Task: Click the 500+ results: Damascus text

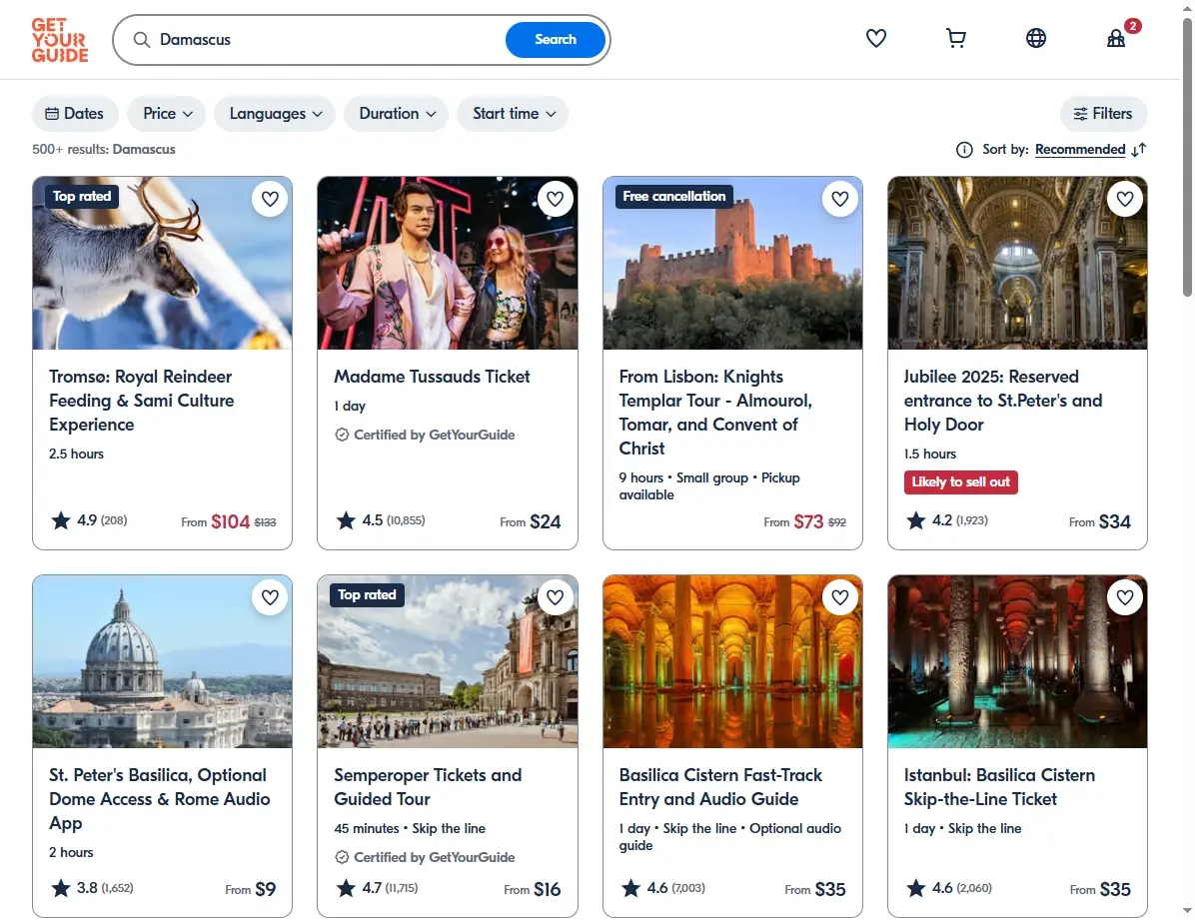Action: 104,150
